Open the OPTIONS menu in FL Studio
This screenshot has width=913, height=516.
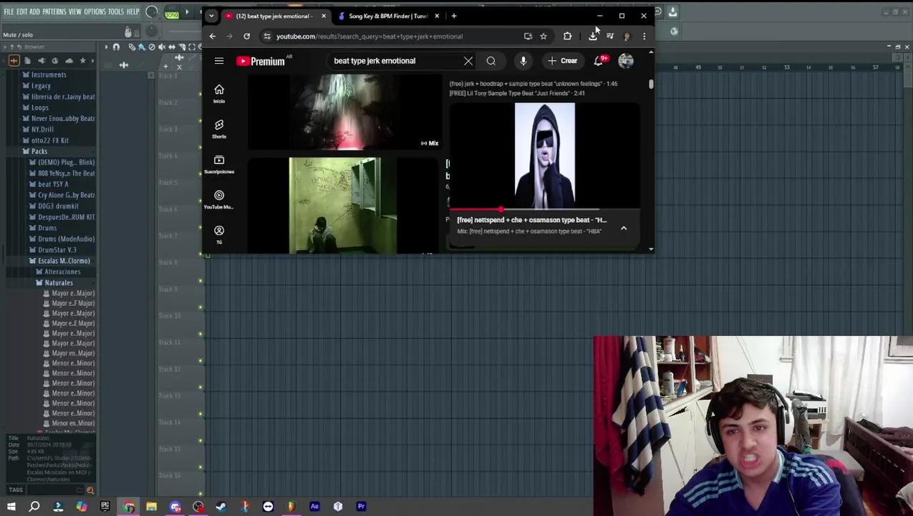point(95,11)
